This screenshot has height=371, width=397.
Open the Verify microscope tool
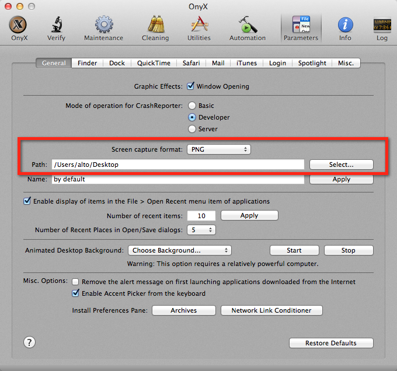point(56,29)
